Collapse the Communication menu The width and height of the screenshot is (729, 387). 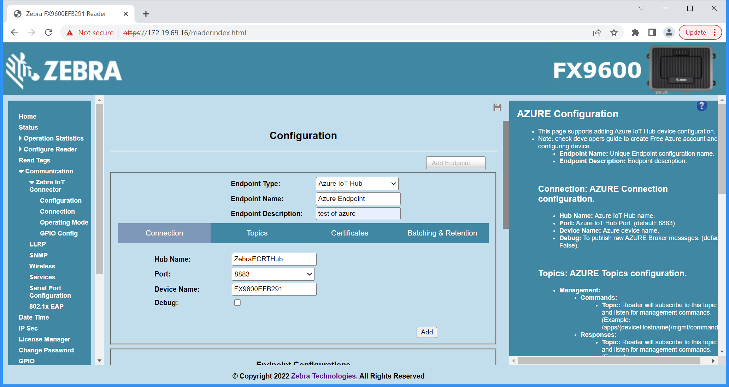point(46,171)
